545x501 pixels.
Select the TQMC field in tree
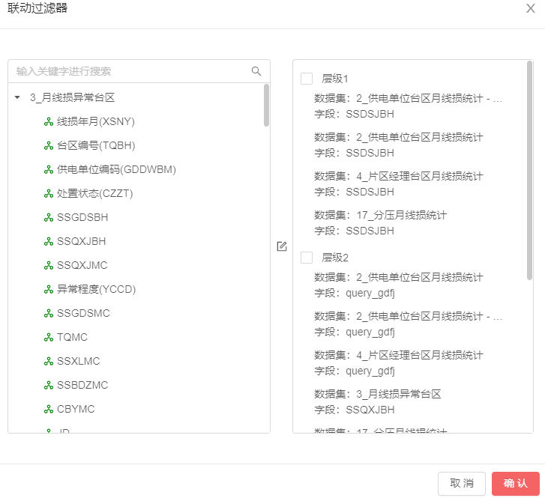(72, 337)
